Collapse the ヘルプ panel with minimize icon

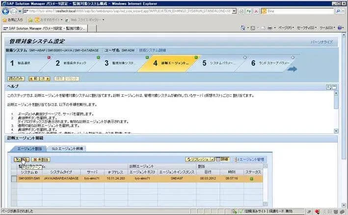tap(334, 87)
